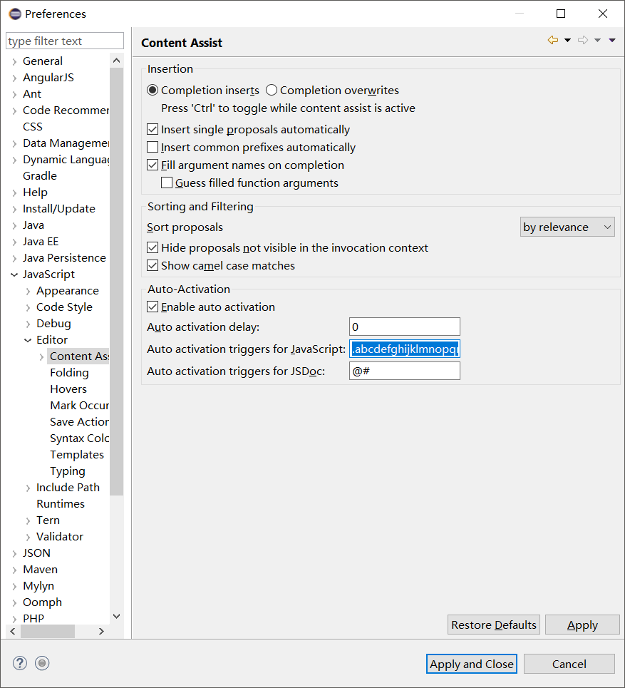Expand the Debug tree node
The height and width of the screenshot is (688, 625).
(28, 324)
